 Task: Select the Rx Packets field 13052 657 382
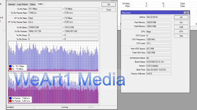click(x=81, y=31)
